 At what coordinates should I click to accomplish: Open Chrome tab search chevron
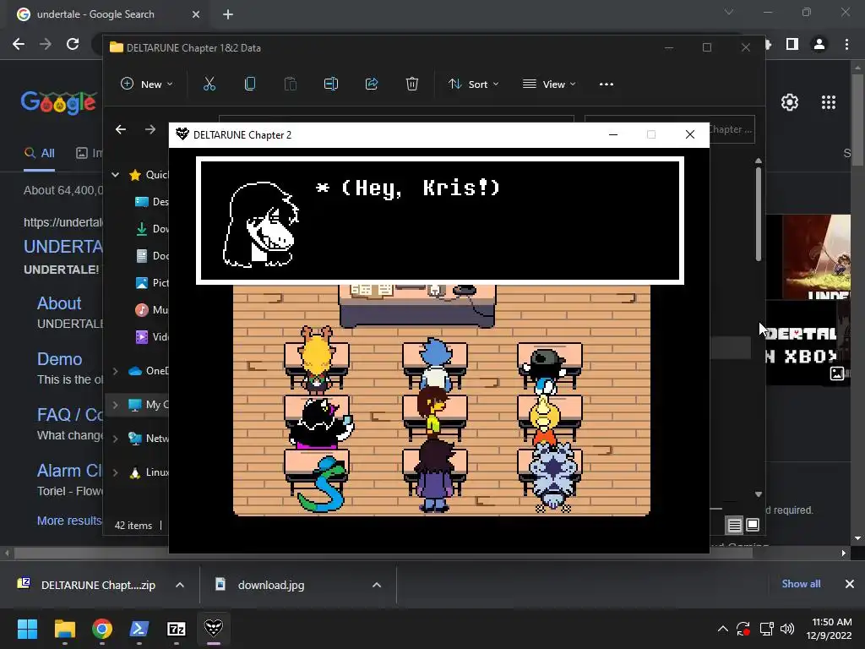(x=729, y=12)
